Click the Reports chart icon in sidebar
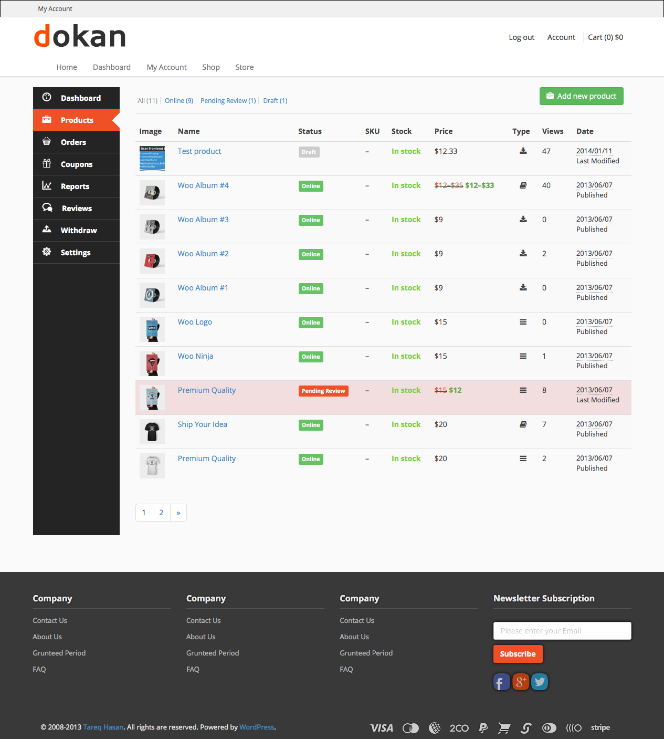This screenshot has height=739, width=664. (47, 185)
